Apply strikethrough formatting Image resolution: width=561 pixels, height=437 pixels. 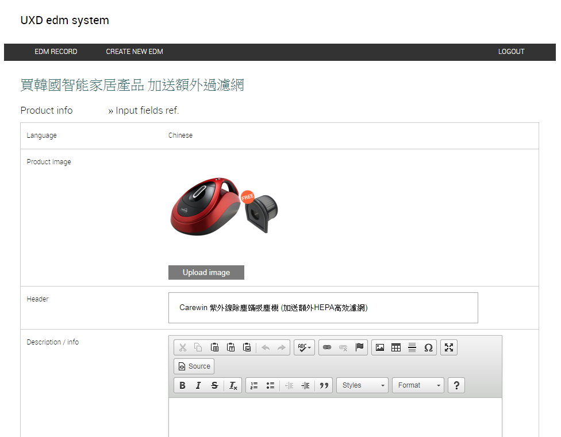214,385
